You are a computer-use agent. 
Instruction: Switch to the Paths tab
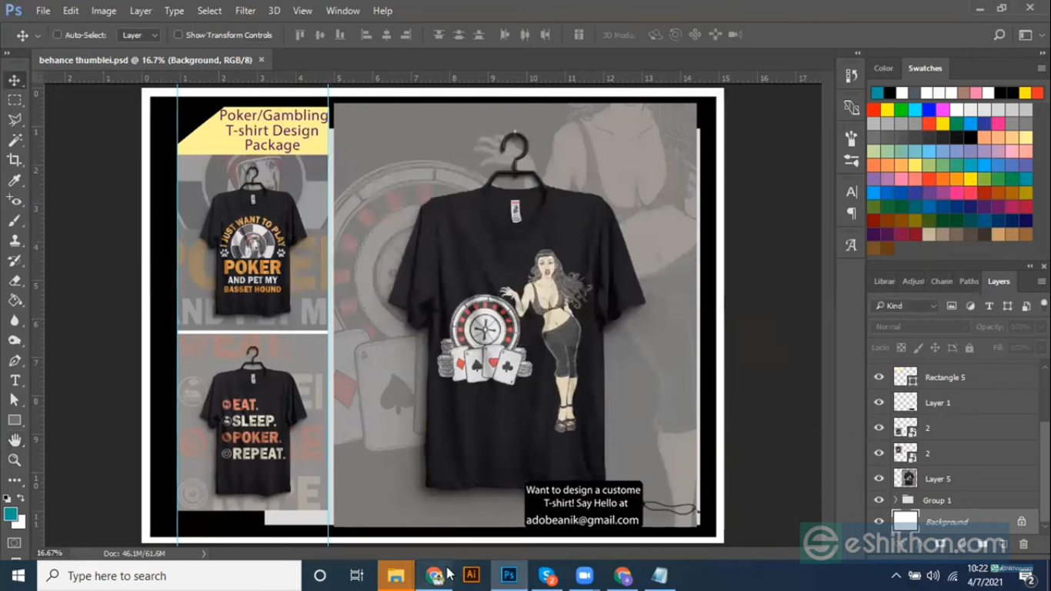pos(969,282)
